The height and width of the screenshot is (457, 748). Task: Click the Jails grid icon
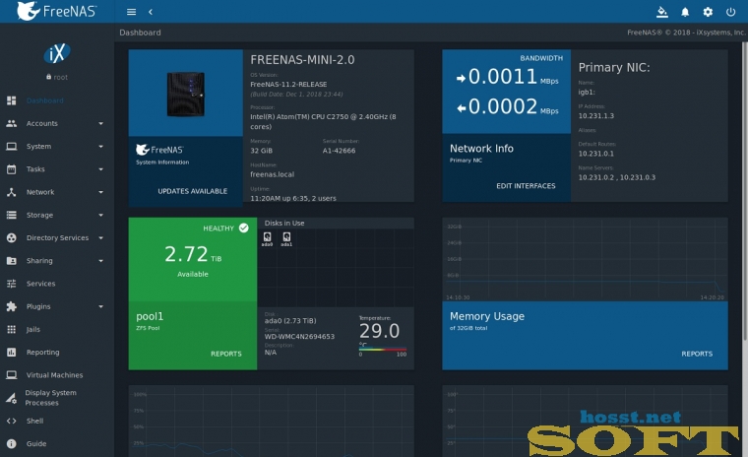point(12,330)
